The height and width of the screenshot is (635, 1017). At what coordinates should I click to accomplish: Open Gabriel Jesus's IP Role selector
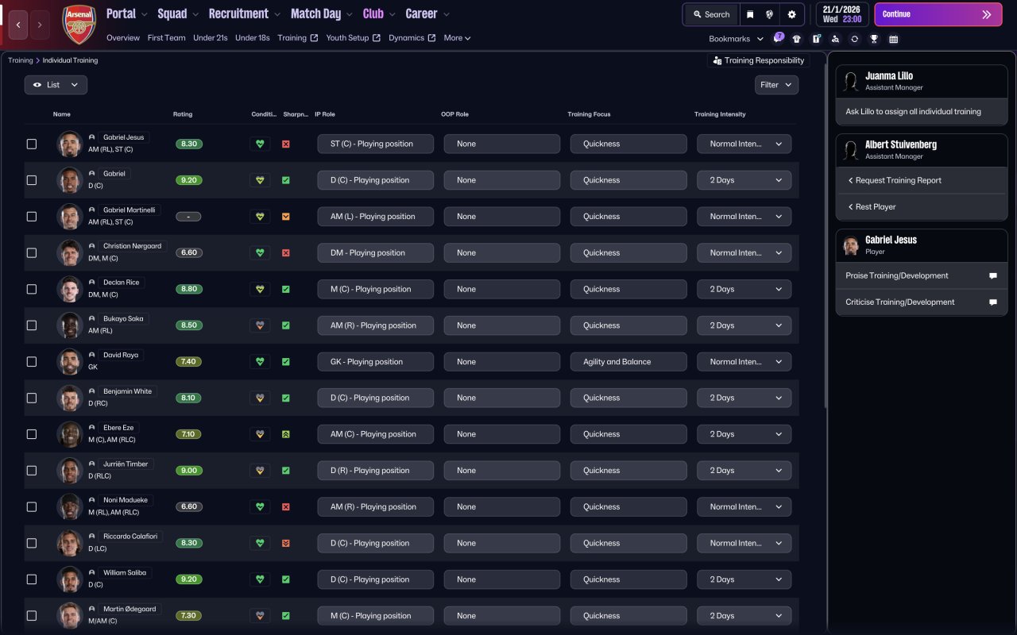[x=376, y=144]
